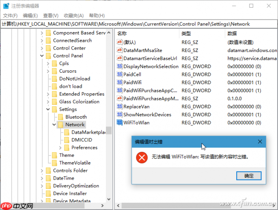Select the WiFiToWlan value name
Image resolution: width=278 pixels, height=210 pixels.
point(136,123)
